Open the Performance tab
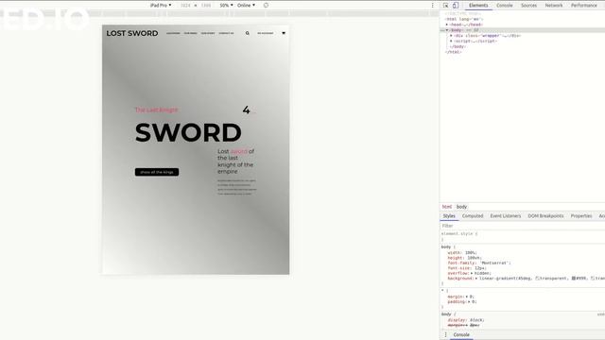 [584, 6]
